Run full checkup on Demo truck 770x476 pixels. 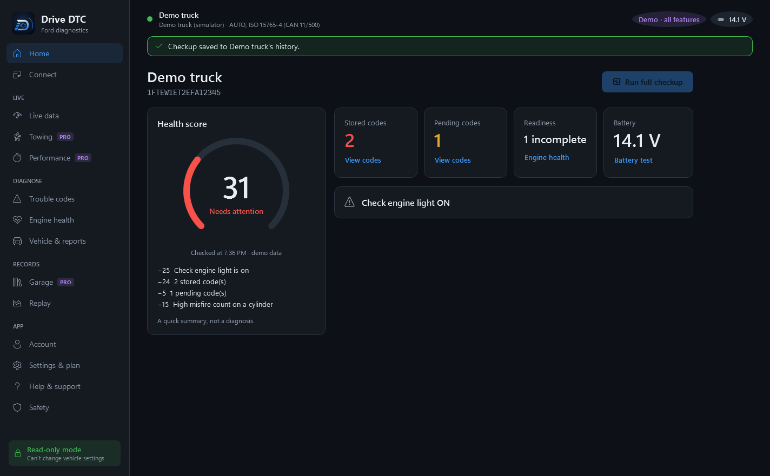[x=647, y=82]
